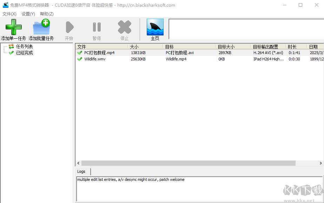Sort by the 时长 column header
The height and width of the screenshot is (203, 324).
(296, 47)
